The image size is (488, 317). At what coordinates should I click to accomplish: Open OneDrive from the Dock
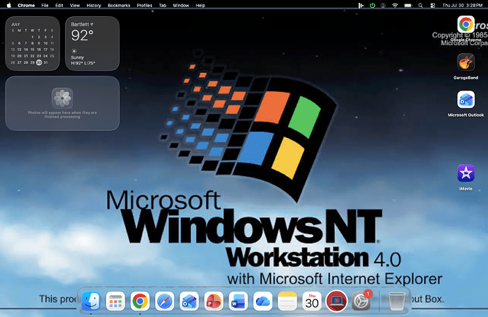pos(263,301)
